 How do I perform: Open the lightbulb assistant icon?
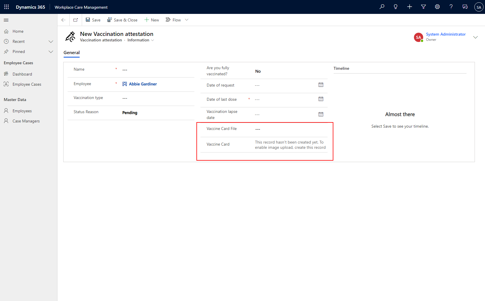(x=395, y=7)
